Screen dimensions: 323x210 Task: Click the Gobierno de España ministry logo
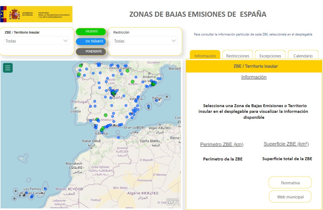[36, 14]
